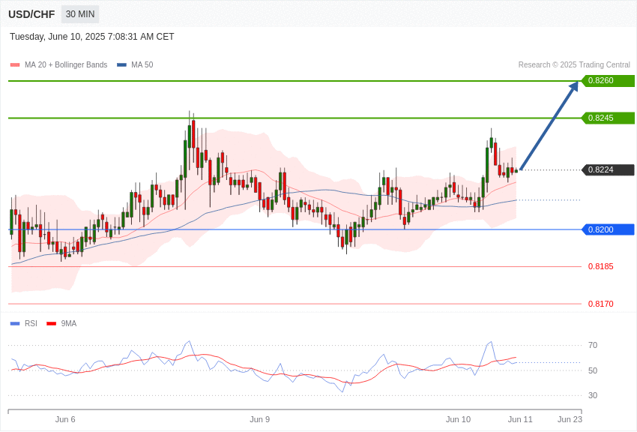
Task: Click the RSI 50 axis value
Action: [593, 370]
